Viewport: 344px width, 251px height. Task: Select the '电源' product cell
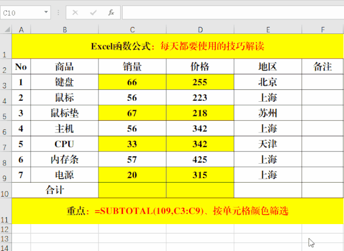click(65, 175)
